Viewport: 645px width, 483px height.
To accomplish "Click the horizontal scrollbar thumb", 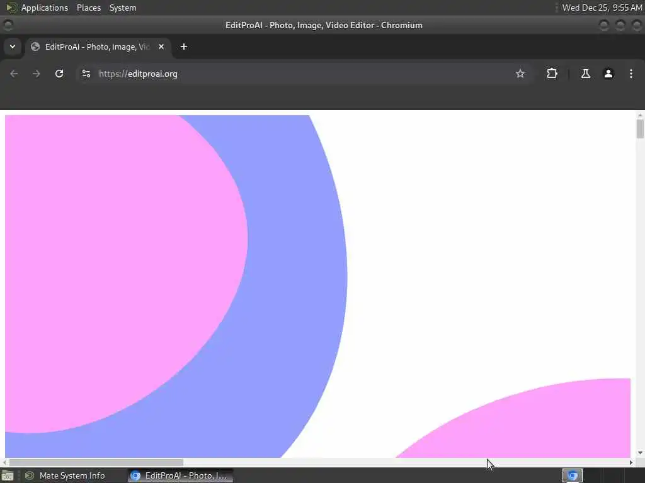I will (x=96, y=462).
